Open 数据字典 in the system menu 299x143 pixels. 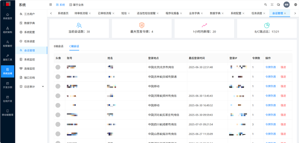tap(31, 23)
